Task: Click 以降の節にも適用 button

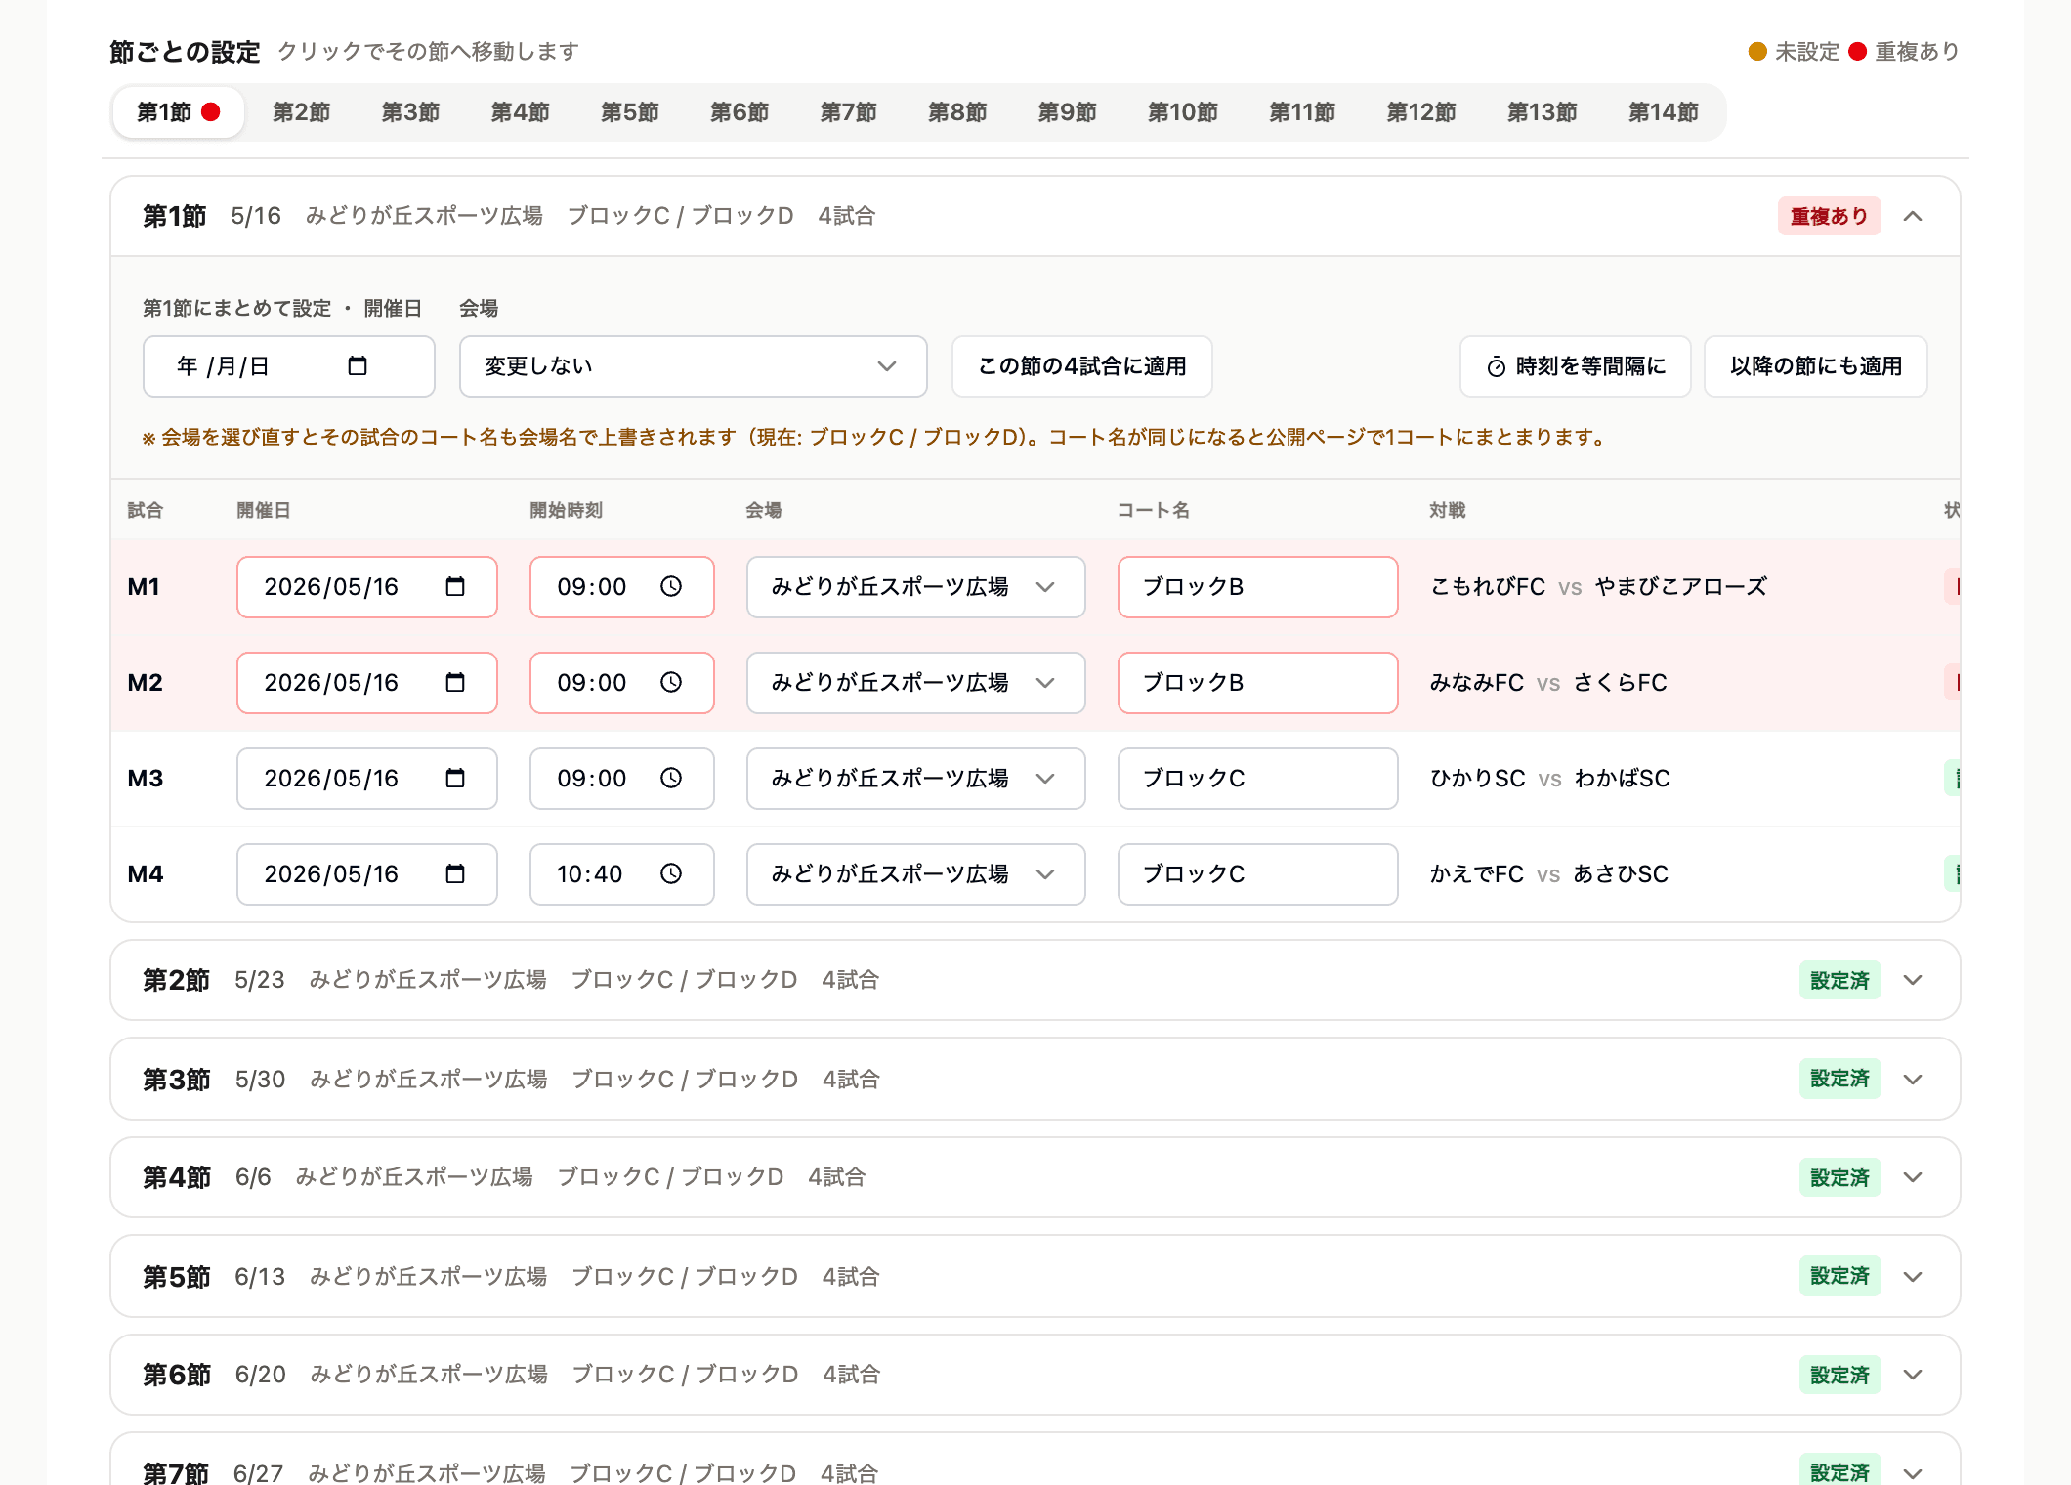Action: tap(1816, 366)
